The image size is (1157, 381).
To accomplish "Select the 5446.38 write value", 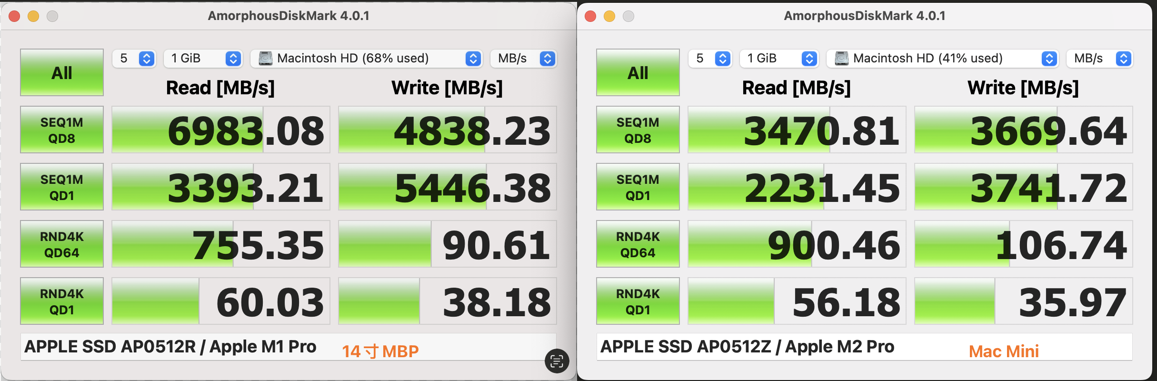I will click(448, 187).
